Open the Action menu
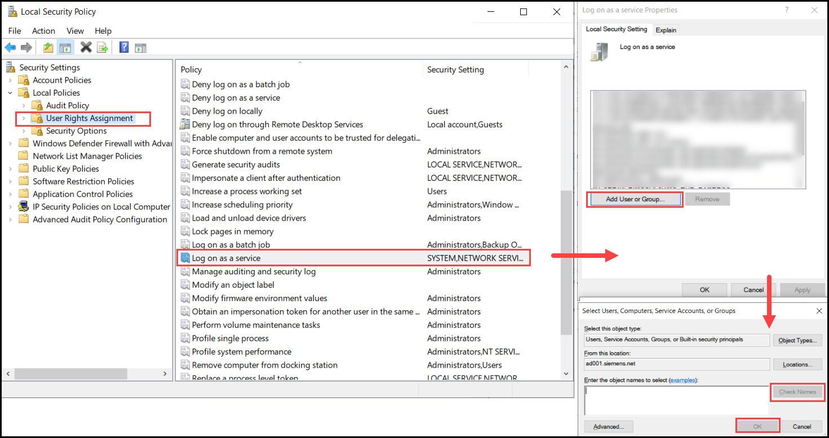The height and width of the screenshot is (438, 829). (43, 31)
